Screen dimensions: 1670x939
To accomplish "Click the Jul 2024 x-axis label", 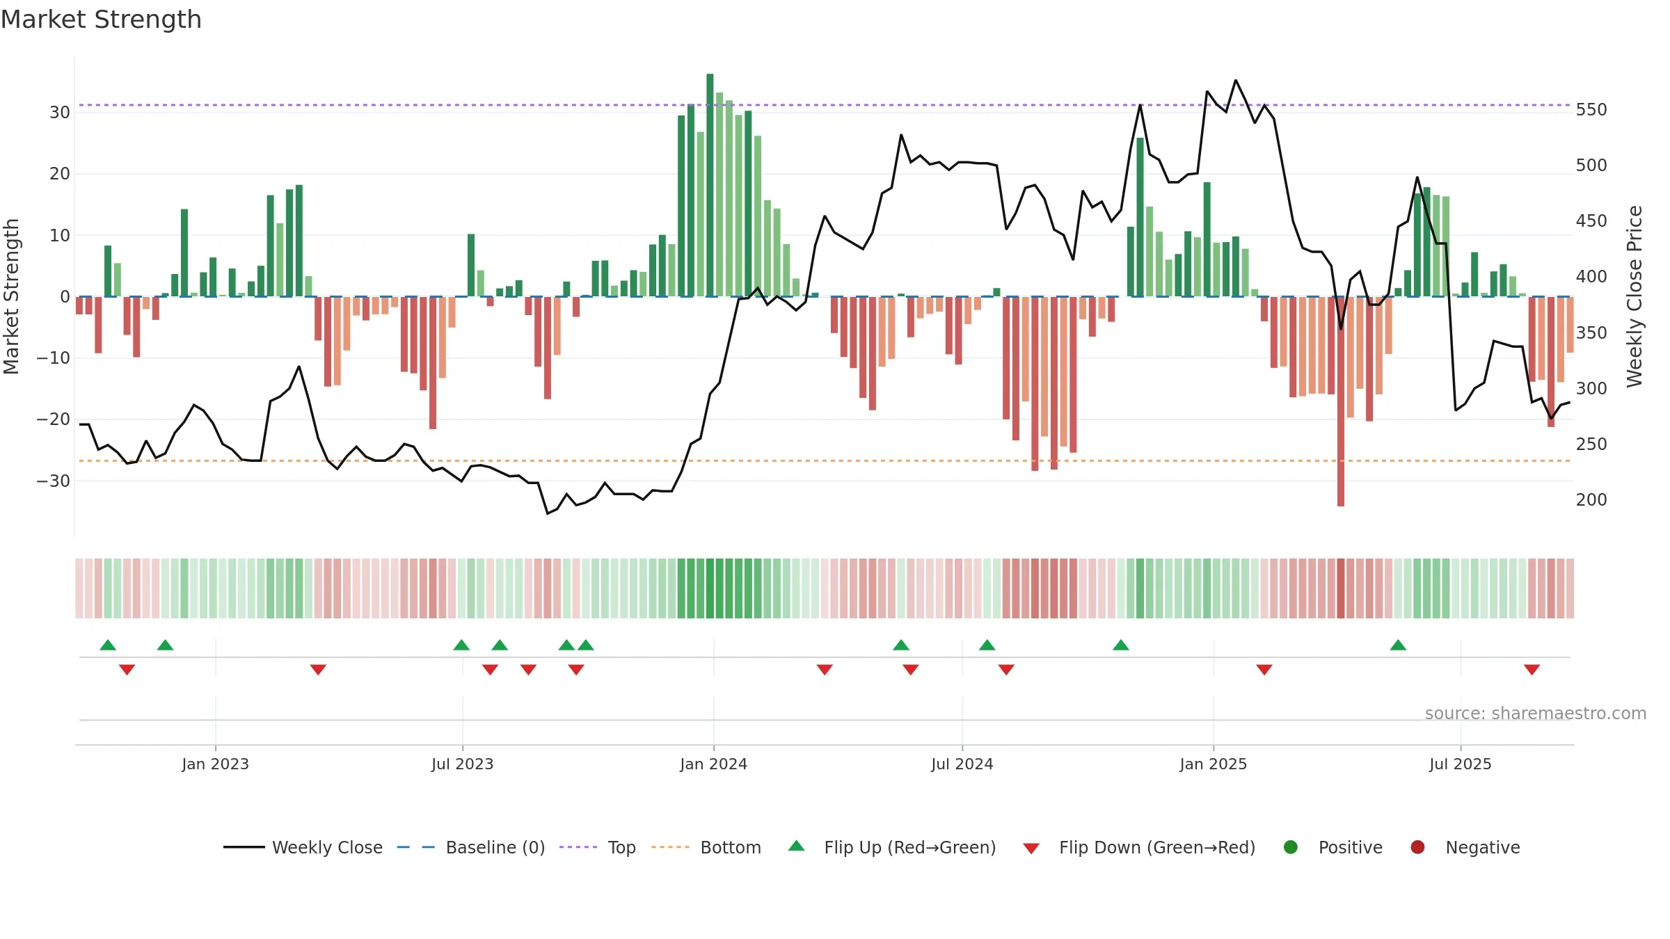I will click(962, 764).
